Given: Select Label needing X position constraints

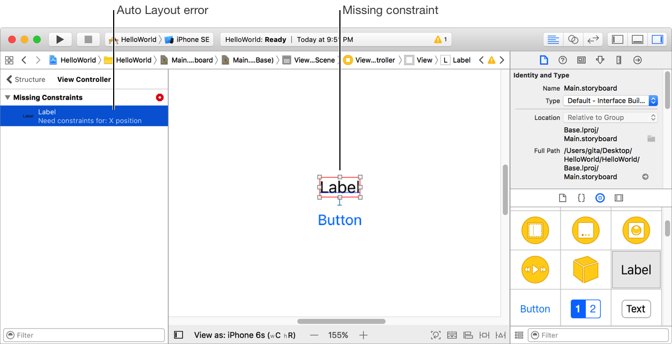Looking at the screenshot, I should 84,116.
